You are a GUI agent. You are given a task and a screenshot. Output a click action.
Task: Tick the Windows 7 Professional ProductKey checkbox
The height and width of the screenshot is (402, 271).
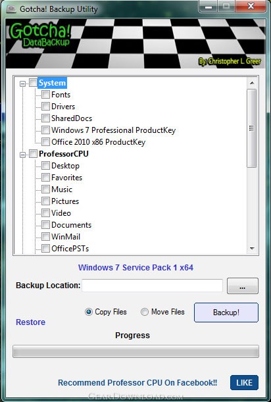[45, 130]
